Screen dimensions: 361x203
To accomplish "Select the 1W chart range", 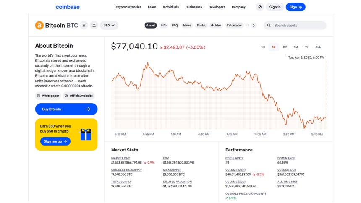I will (285, 47).
